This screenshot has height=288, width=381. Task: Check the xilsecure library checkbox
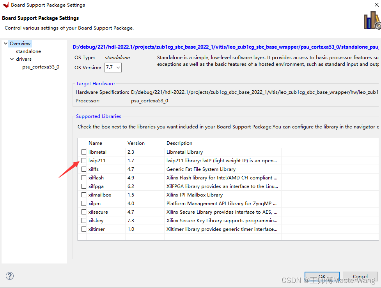(84, 212)
